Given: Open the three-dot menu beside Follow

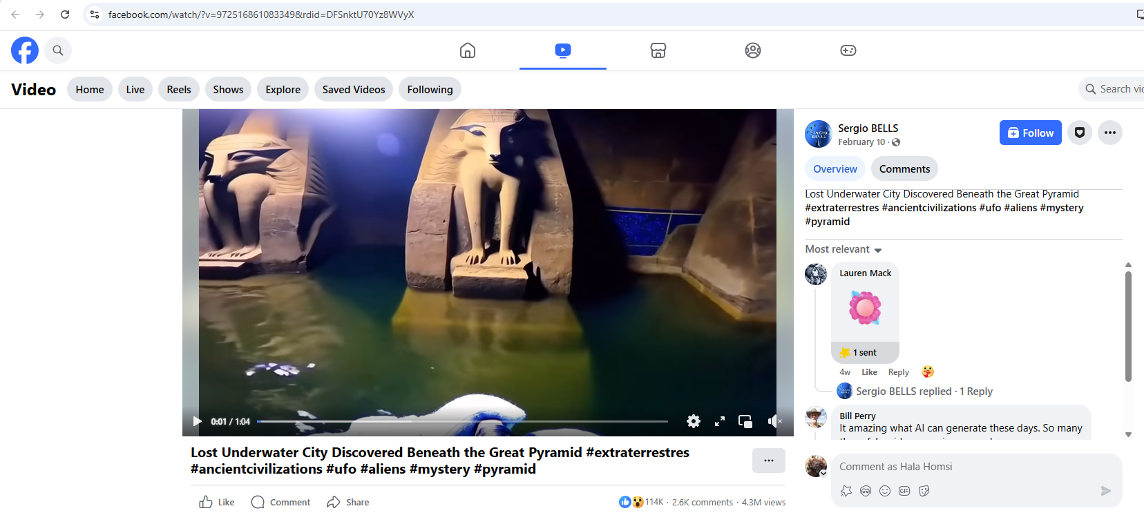Looking at the screenshot, I should click(x=1109, y=133).
